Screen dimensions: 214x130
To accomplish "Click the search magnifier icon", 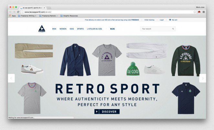I will [173, 29].
